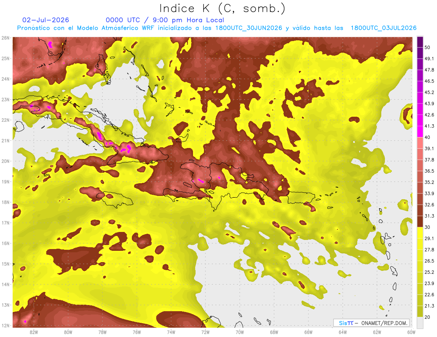Click the colorbar segment between 30 and 31.3
Viewport: 437px width, 337px height.
pos(420,222)
